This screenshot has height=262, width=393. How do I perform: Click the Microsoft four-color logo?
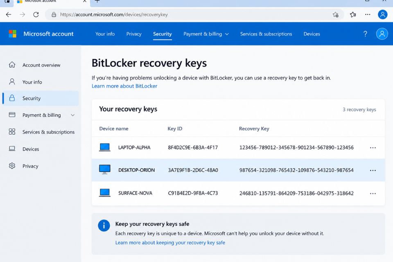tap(13, 34)
